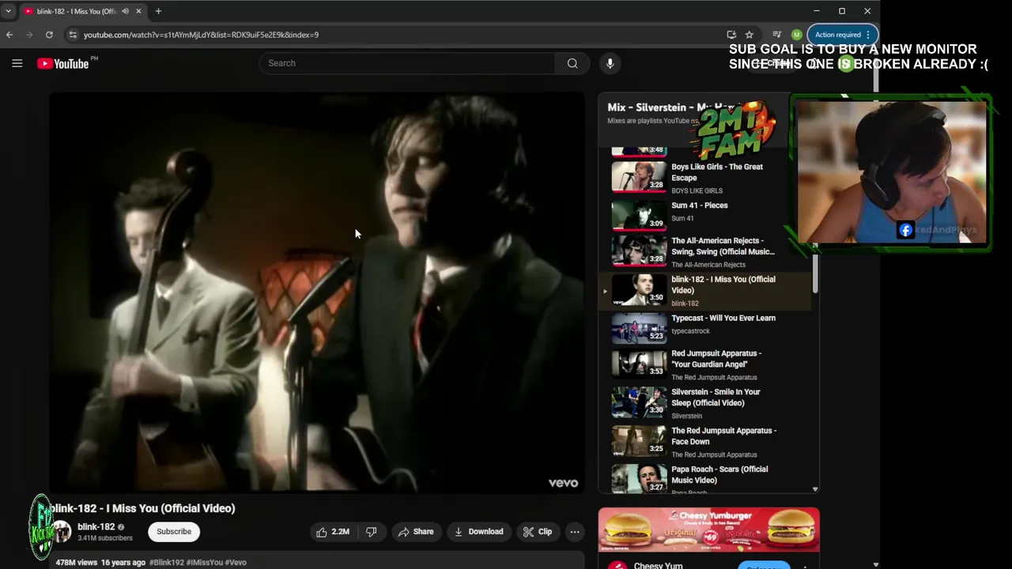The image size is (1012, 569).
Task: Dislike the video with thumbs down
Action: 371,532
